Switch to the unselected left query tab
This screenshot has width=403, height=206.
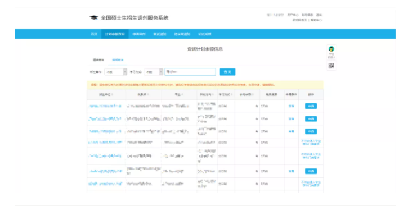pyautogui.click(x=98, y=60)
